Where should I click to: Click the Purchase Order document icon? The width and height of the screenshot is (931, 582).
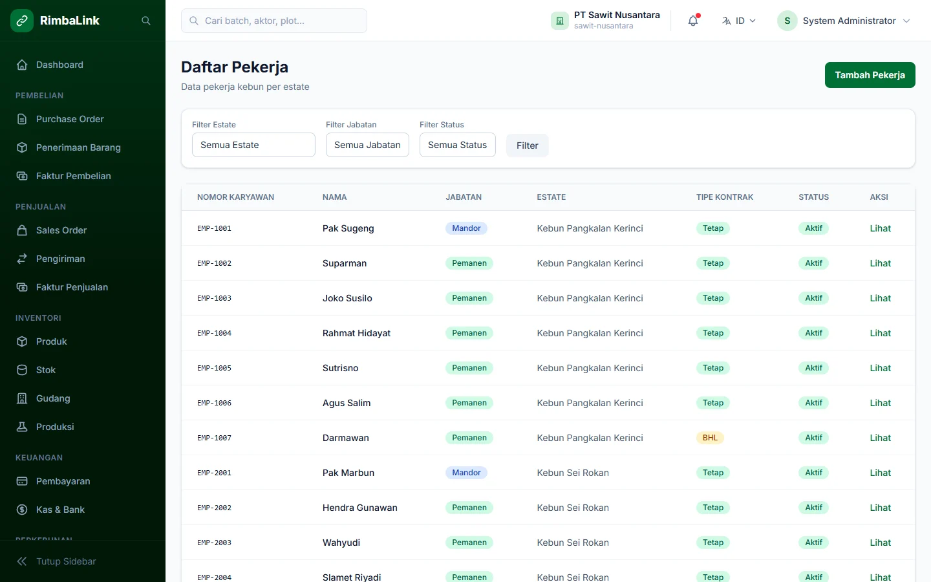click(22, 119)
